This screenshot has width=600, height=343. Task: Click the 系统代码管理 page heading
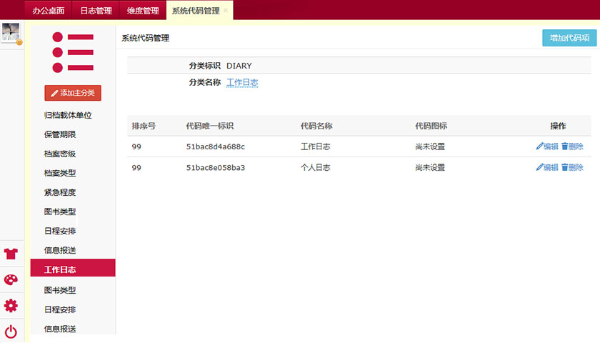(x=146, y=38)
